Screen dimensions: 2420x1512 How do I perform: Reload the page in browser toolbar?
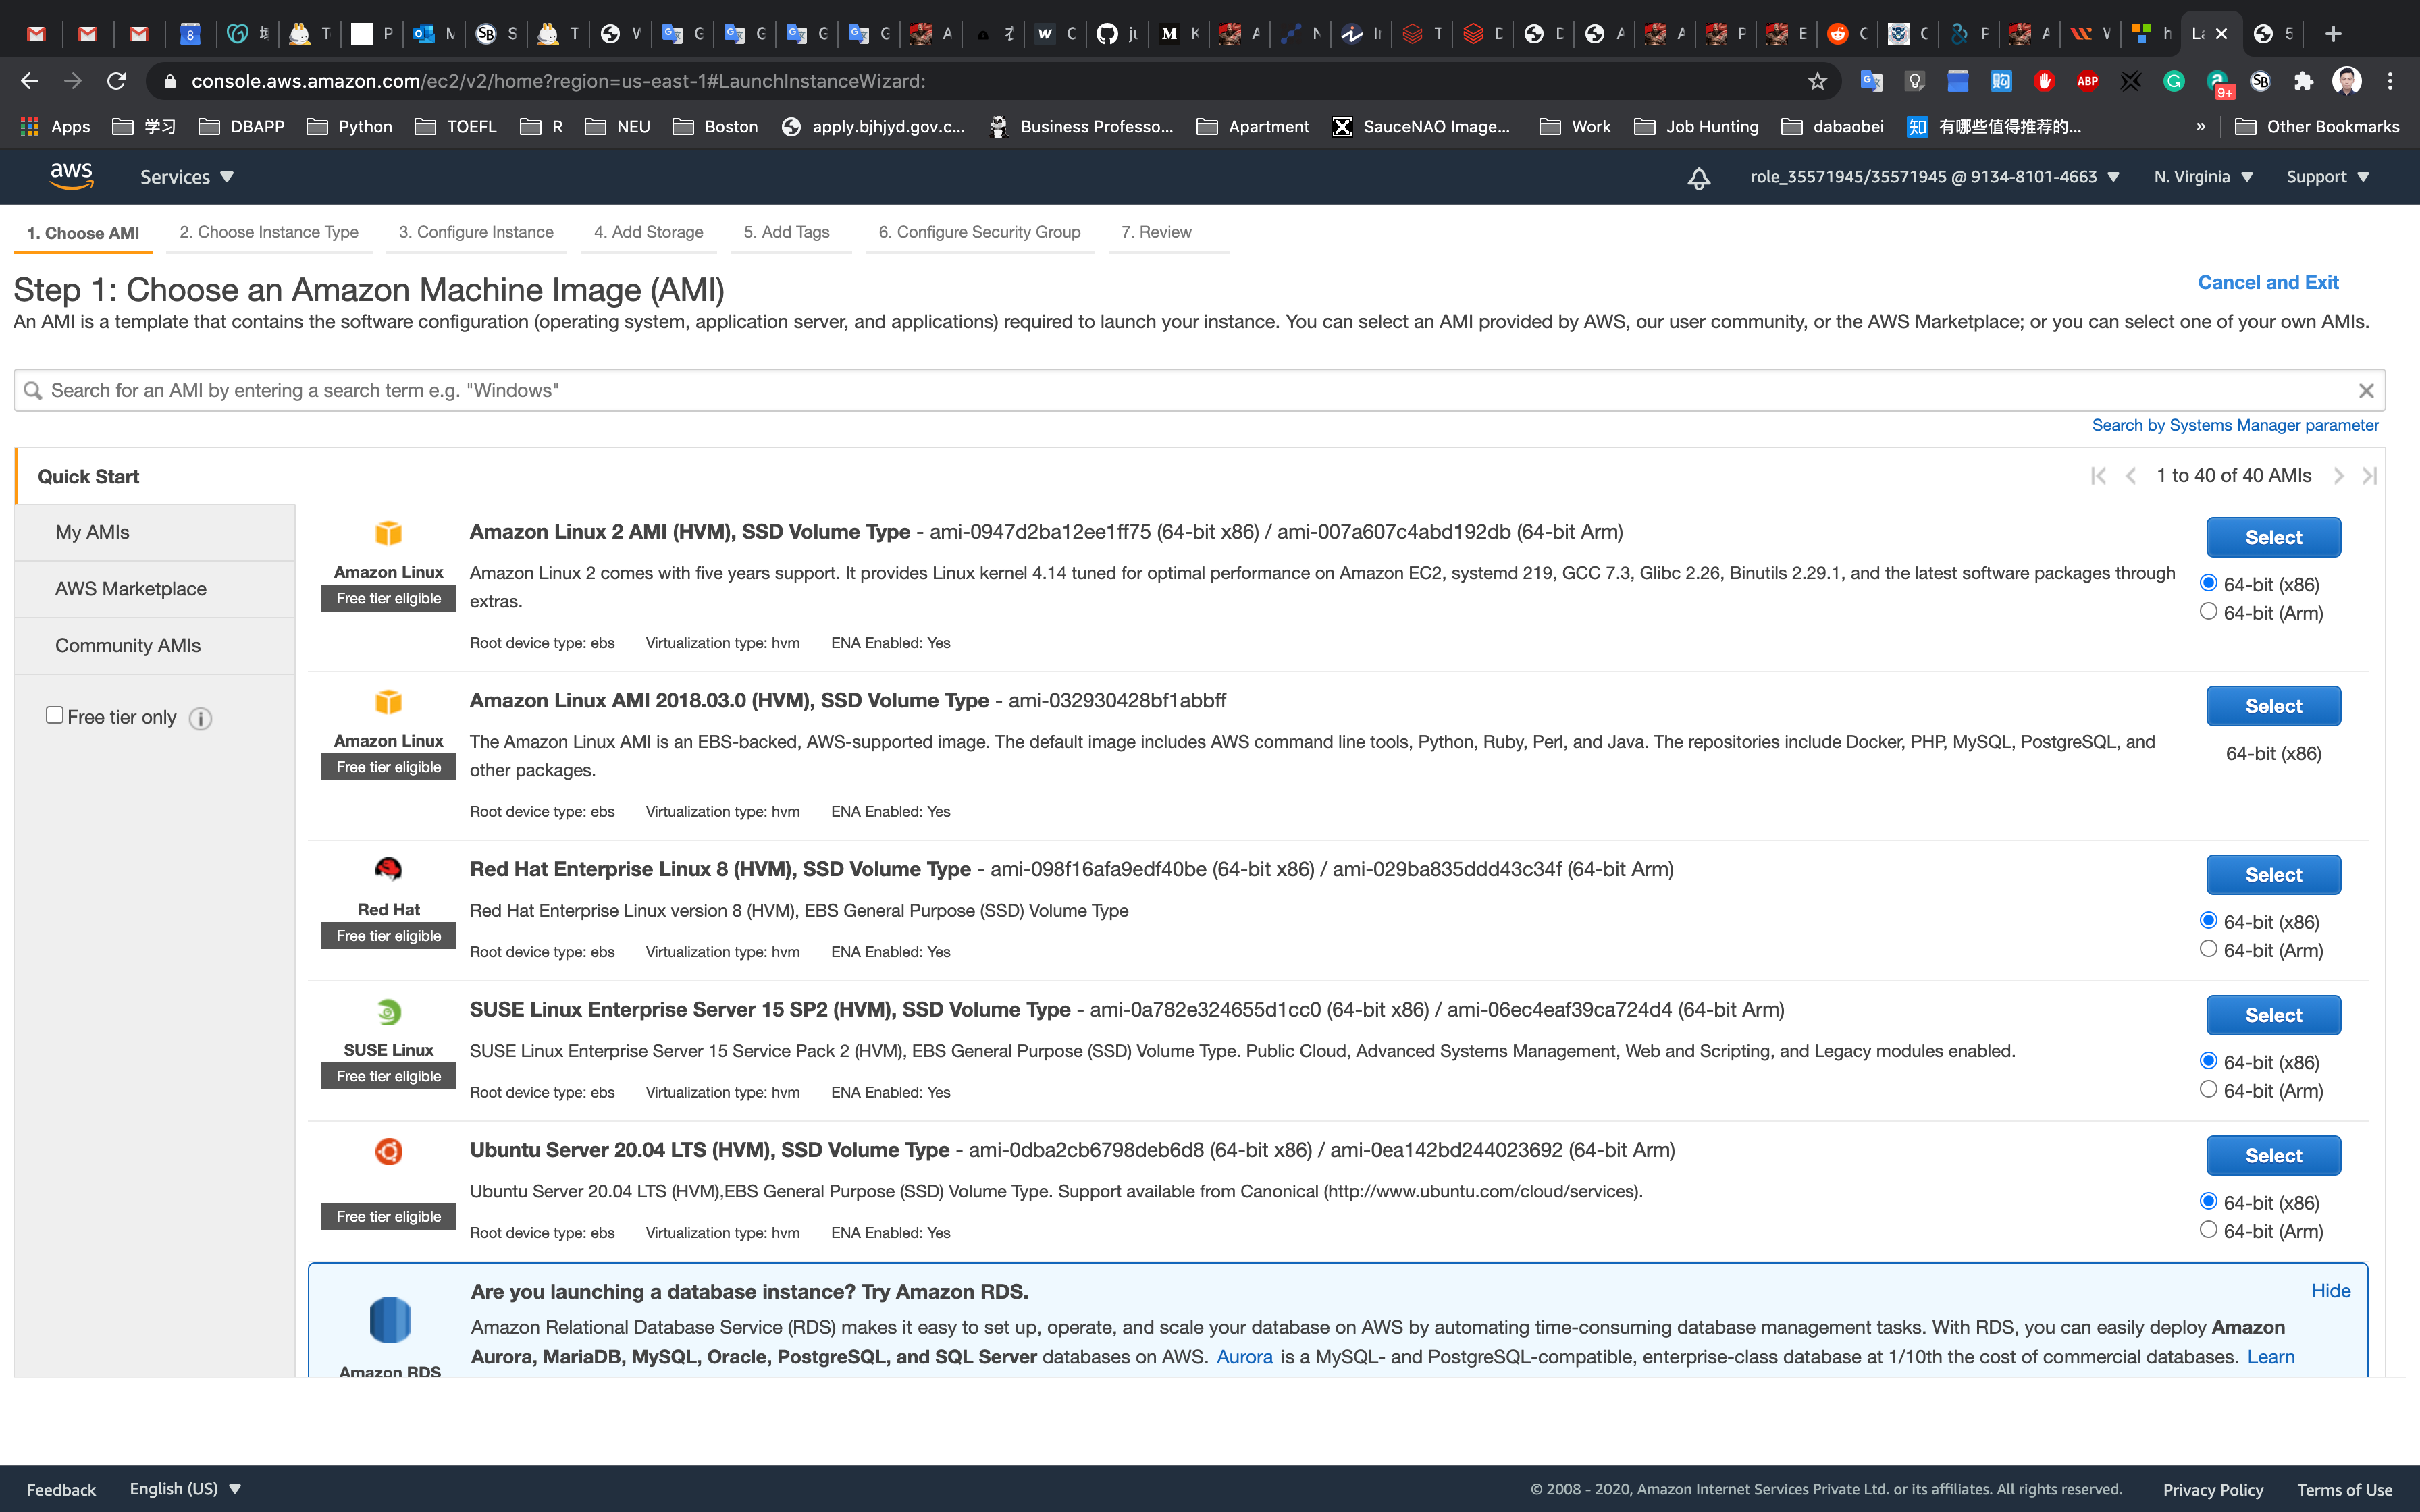116,81
